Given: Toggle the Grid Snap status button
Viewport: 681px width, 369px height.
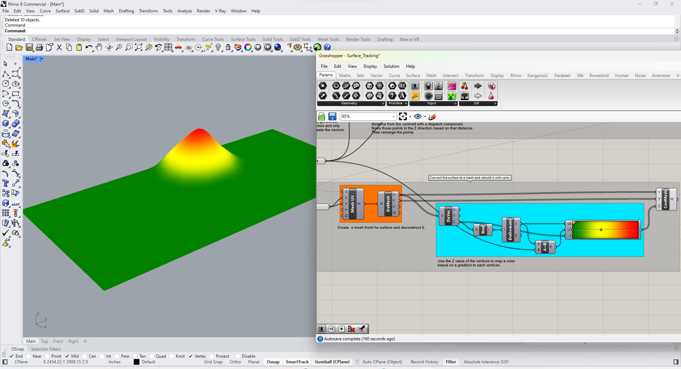Looking at the screenshot, I should click(x=213, y=362).
